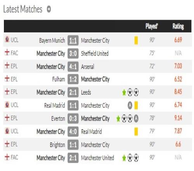Click the Rating column header
The image size is (194, 171).
point(178,26)
